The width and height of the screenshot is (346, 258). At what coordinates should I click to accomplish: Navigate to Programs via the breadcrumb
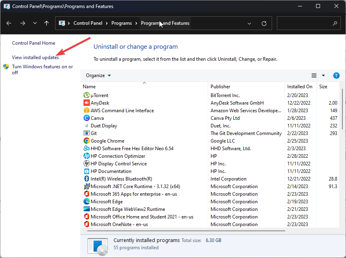pyautogui.click(x=121, y=23)
